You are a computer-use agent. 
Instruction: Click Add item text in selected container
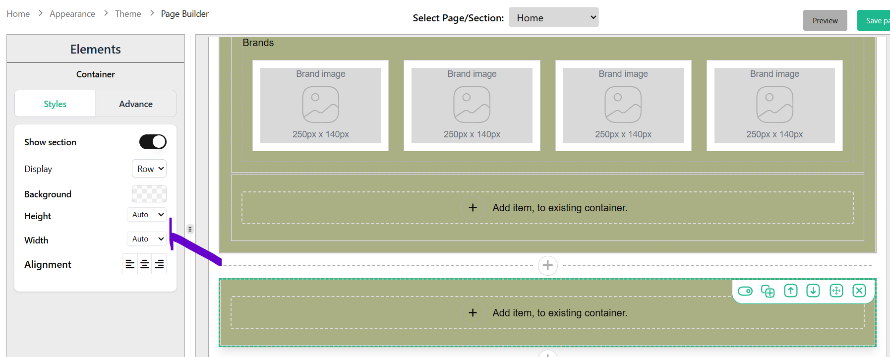point(560,313)
